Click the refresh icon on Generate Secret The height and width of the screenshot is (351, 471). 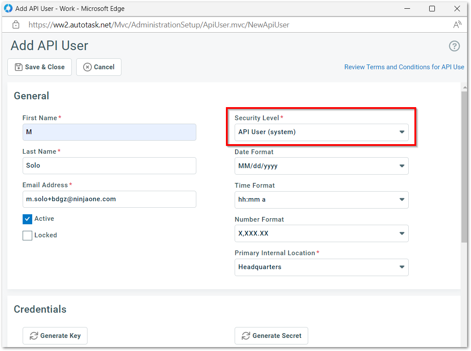tap(245, 336)
